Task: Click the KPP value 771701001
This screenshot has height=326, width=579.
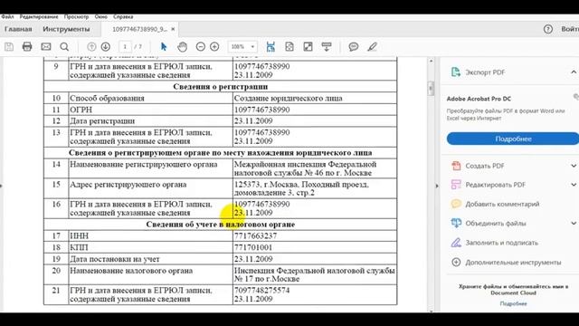Action: 253,247
